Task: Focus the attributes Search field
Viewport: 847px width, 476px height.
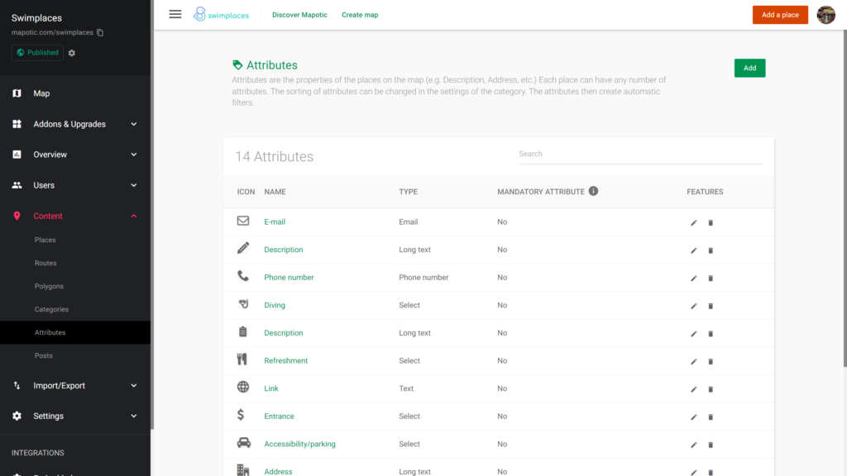Action: coord(640,155)
